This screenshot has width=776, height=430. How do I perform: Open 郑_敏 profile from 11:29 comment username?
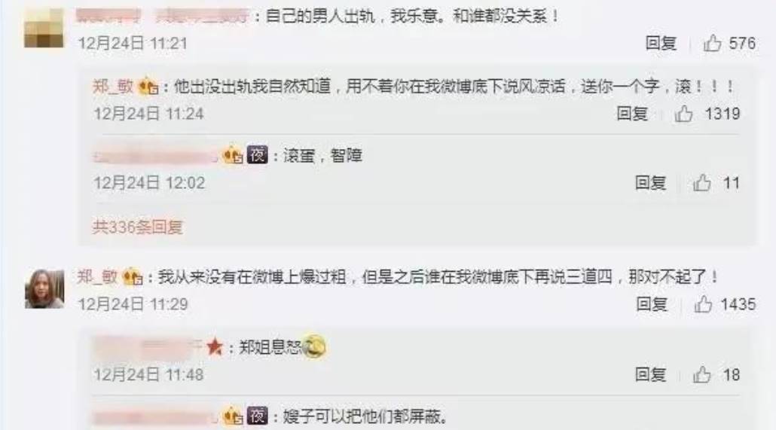point(97,276)
